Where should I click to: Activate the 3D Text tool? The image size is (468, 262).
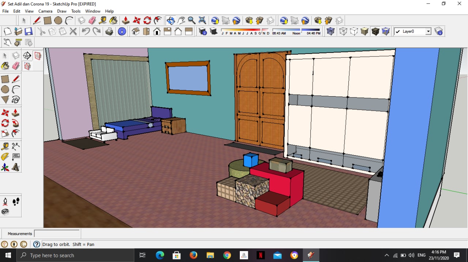click(16, 167)
